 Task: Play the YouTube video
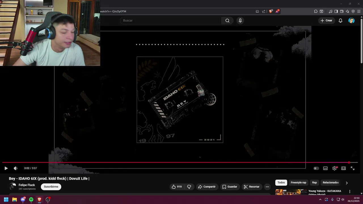[6, 168]
